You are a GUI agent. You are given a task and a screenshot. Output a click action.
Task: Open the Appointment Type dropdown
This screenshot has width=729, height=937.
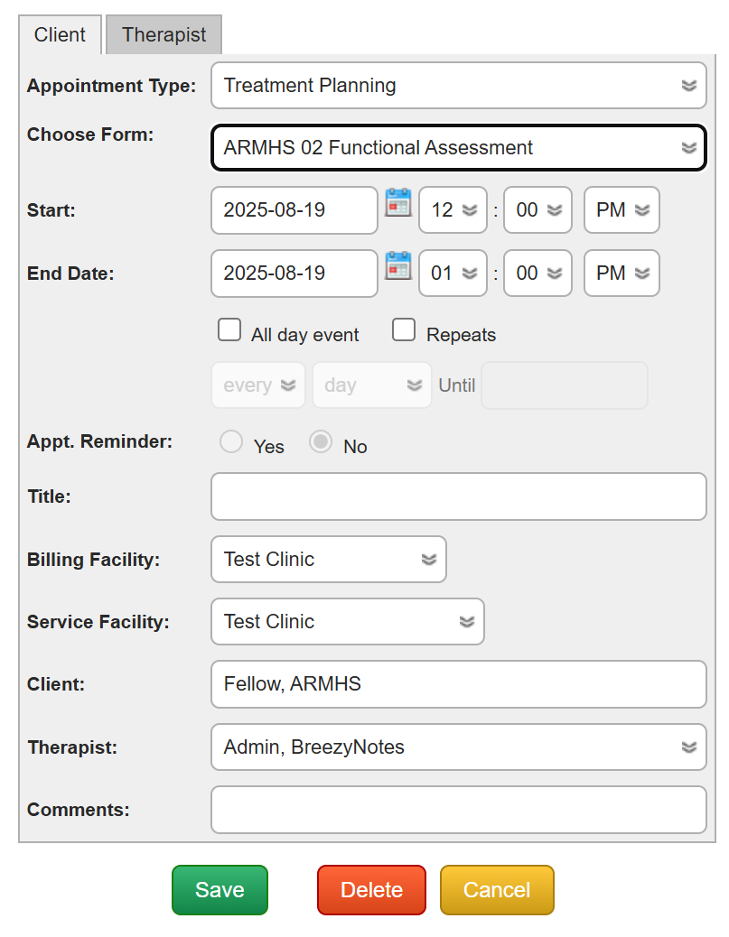[x=458, y=86]
